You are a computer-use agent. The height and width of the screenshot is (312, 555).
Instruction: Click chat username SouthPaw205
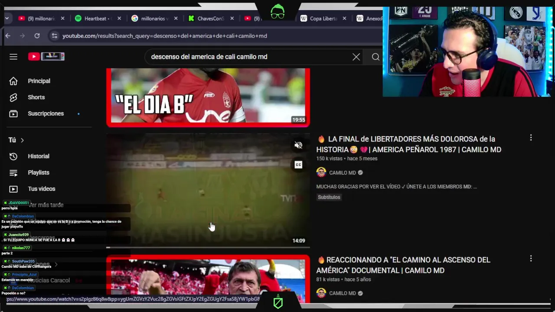[23, 261]
